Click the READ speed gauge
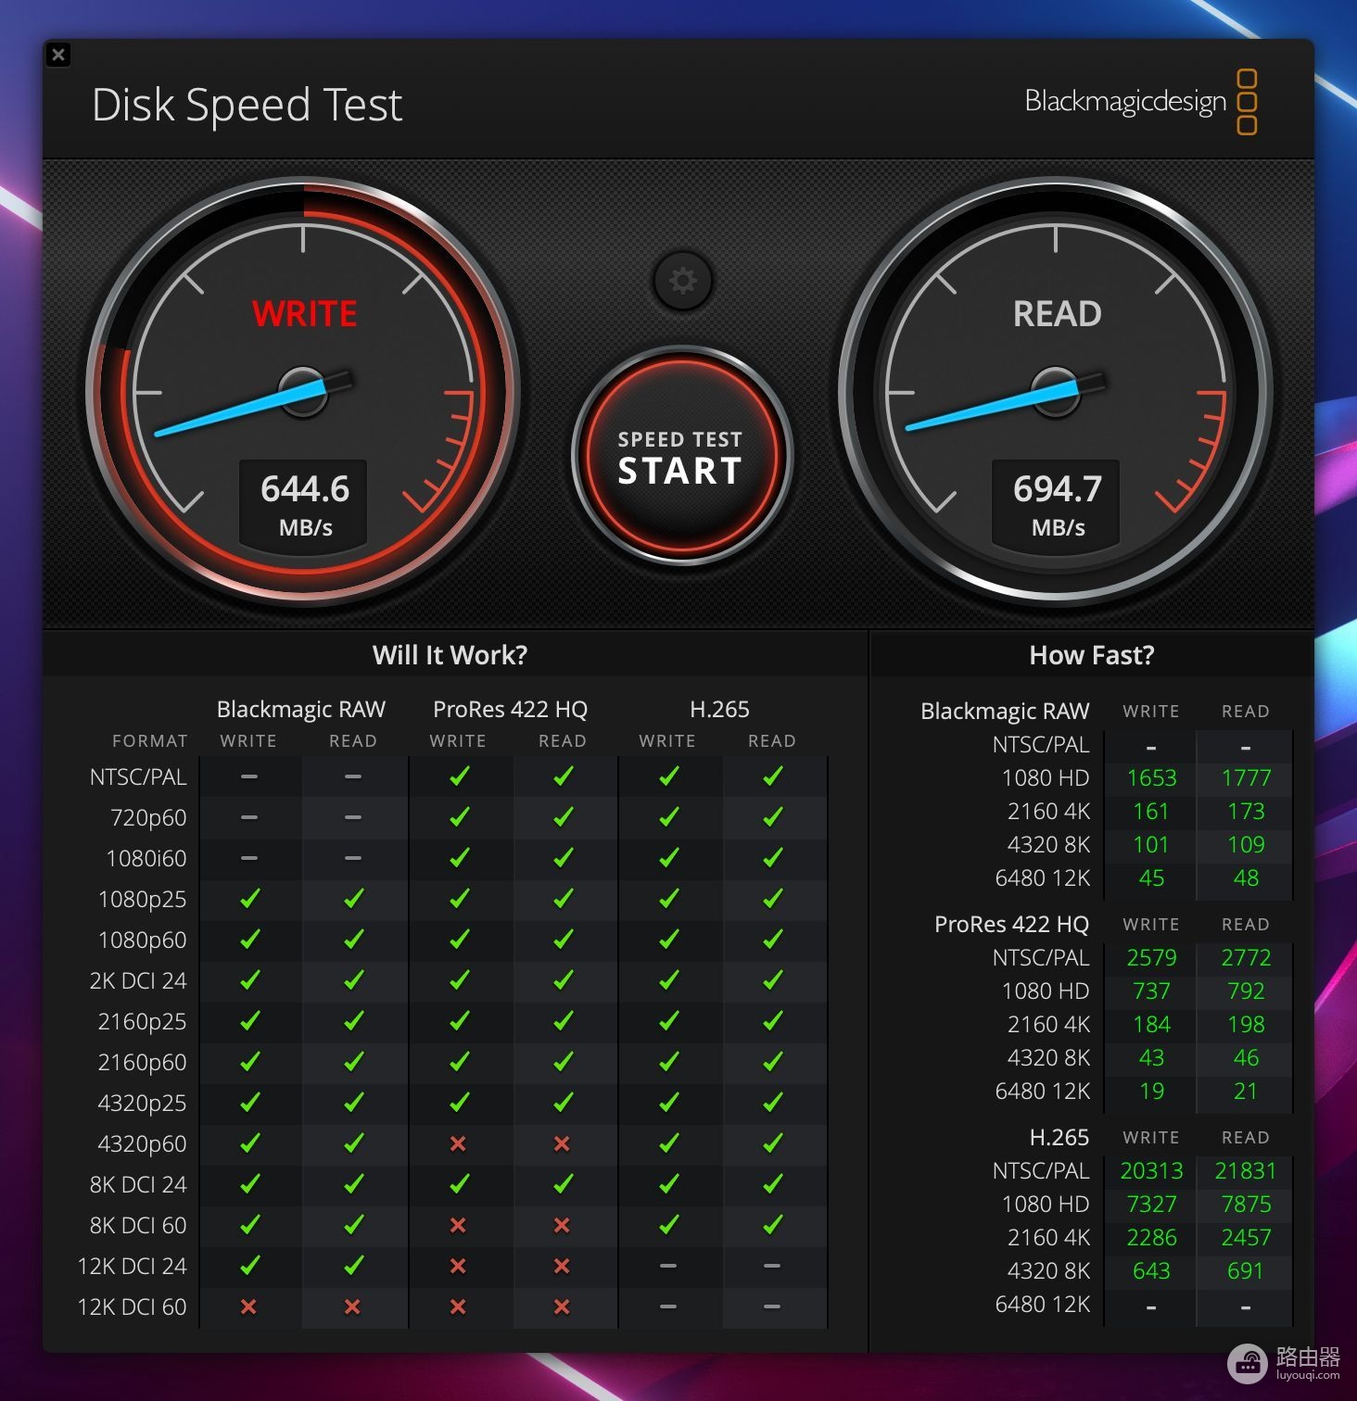The width and height of the screenshot is (1357, 1401). point(1056,391)
